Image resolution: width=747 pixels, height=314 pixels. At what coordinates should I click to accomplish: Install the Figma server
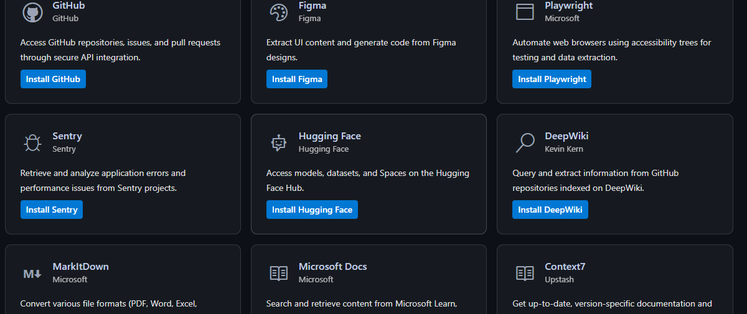[297, 79]
